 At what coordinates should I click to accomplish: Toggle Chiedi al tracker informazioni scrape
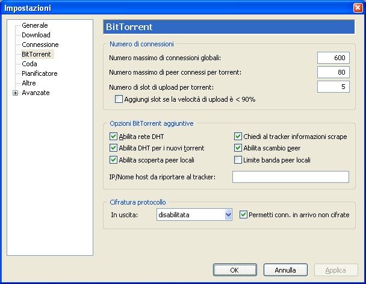coord(238,137)
